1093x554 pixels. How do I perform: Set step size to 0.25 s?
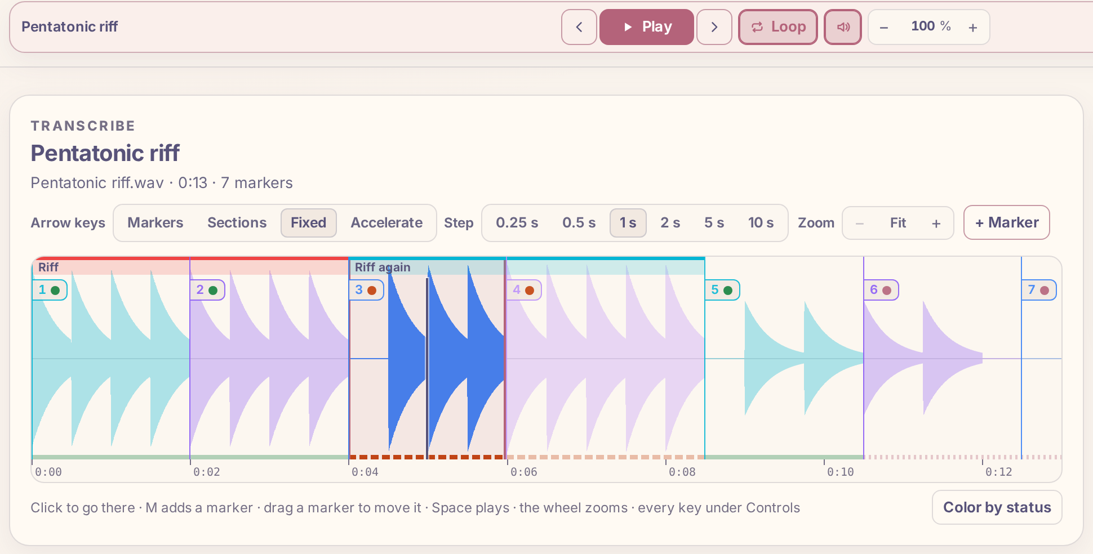[x=517, y=223]
